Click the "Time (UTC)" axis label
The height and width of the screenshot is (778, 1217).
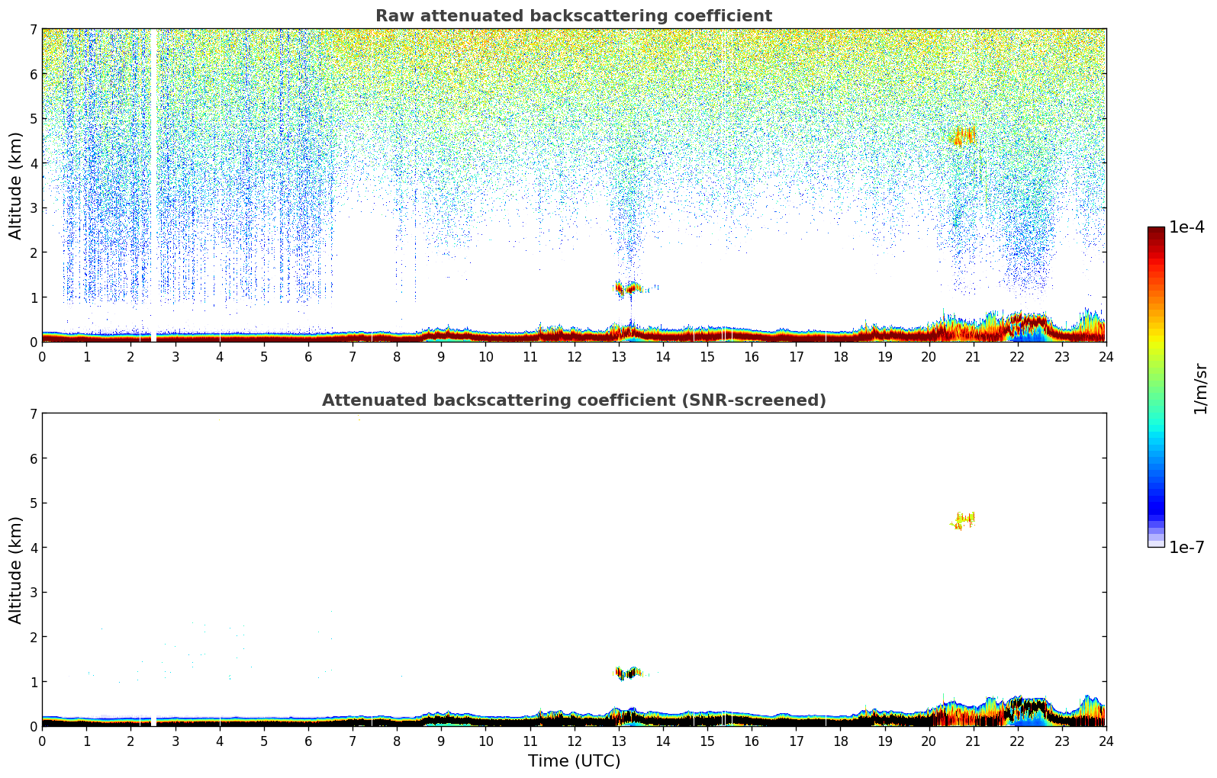tap(574, 761)
